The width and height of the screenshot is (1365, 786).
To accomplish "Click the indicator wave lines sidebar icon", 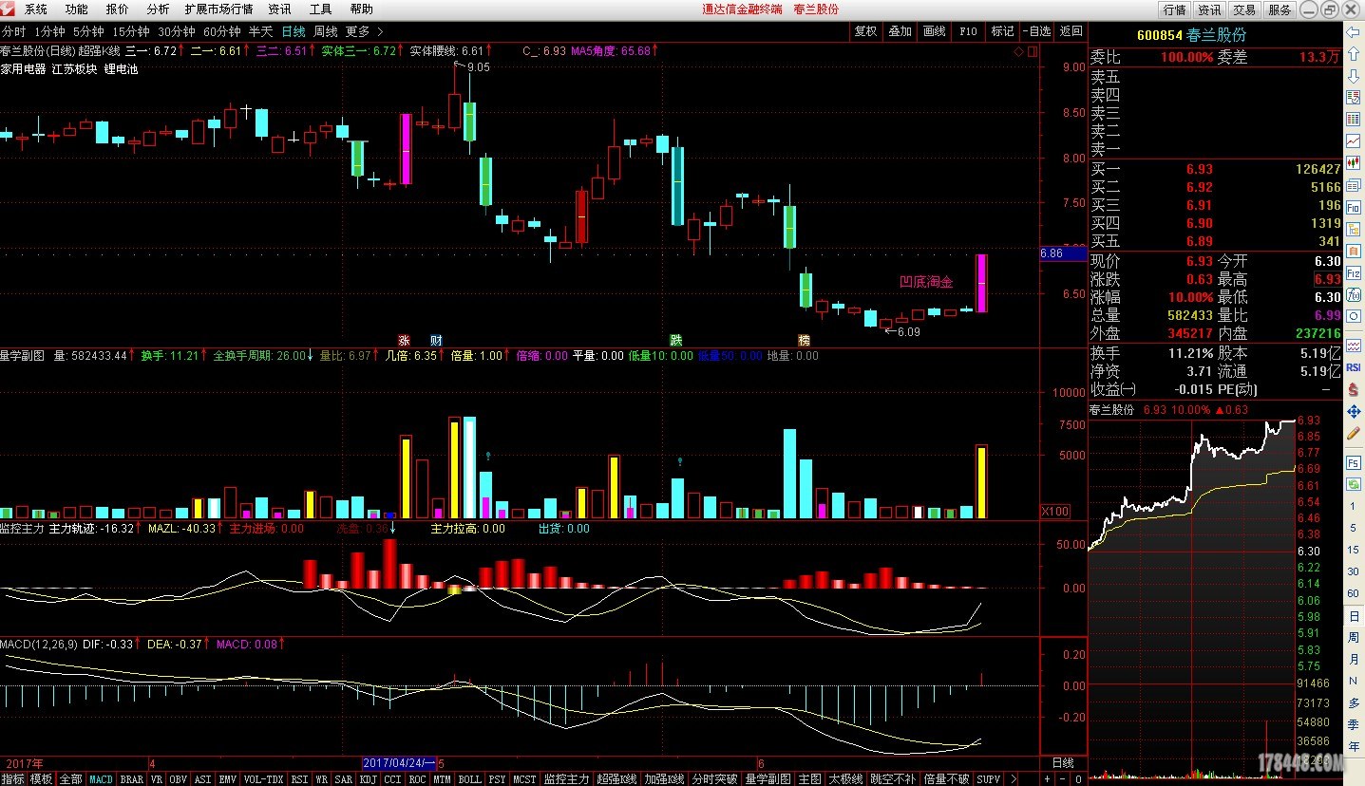I will tap(1353, 346).
